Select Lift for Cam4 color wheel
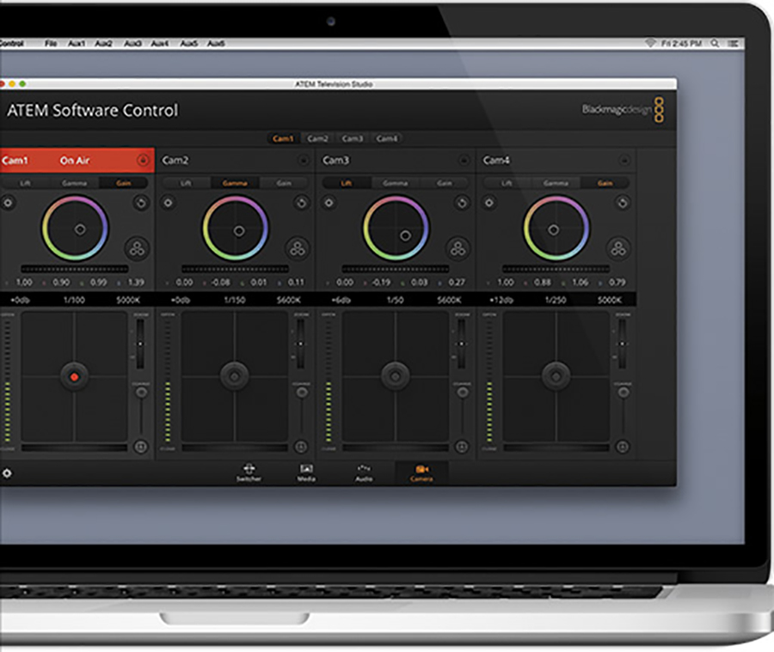This screenshot has height=652, width=774. 507,183
